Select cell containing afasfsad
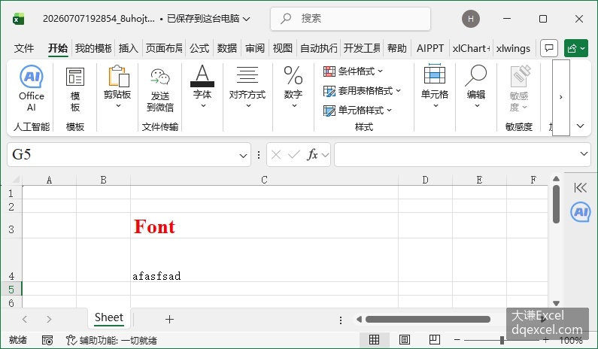598x349 pixels. click(x=264, y=260)
